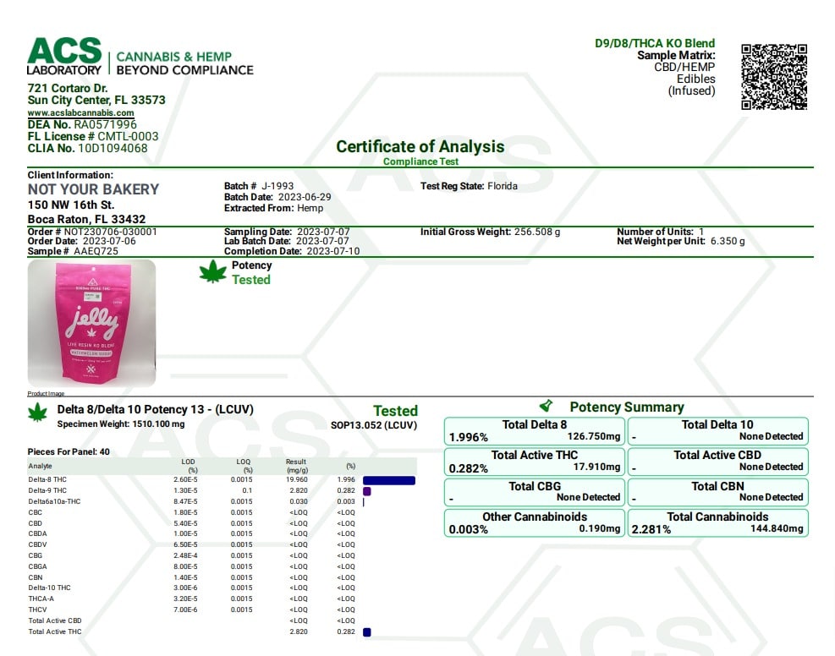The width and height of the screenshot is (835, 656).
Task: Select the Total CBG summary box
Action: 535,492
